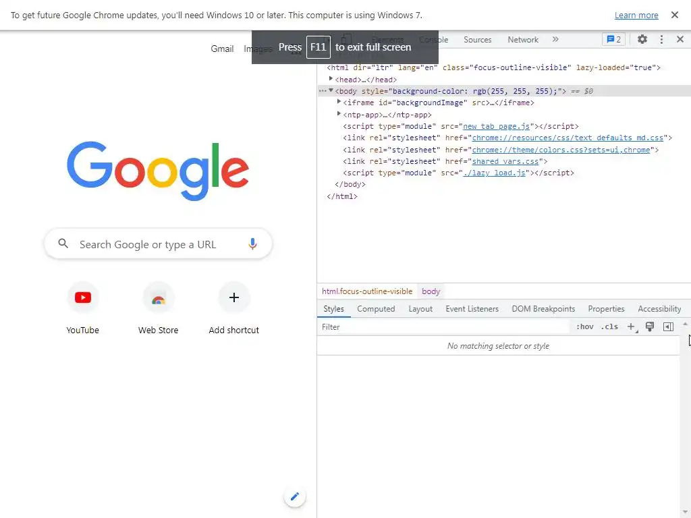Open the Web Store shortcut tile
Image resolution: width=691 pixels, height=518 pixels.
(158, 308)
